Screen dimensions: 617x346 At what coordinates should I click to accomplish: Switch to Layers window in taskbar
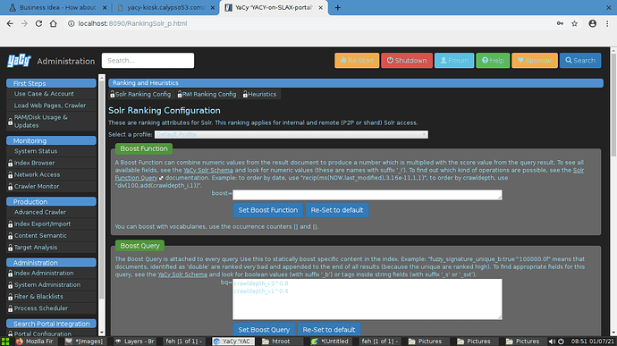pos(135,342)
